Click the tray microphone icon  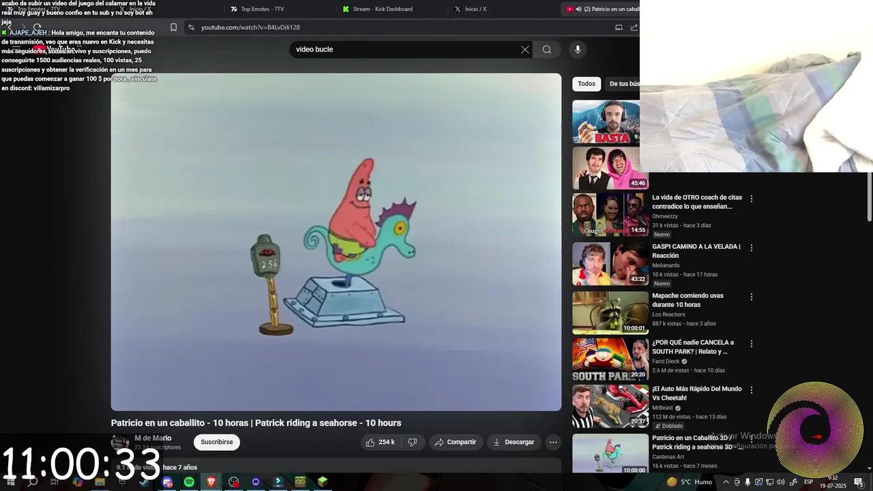pos(748,482)
